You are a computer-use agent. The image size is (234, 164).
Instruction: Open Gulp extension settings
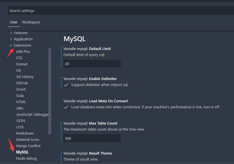click(20, 95)
